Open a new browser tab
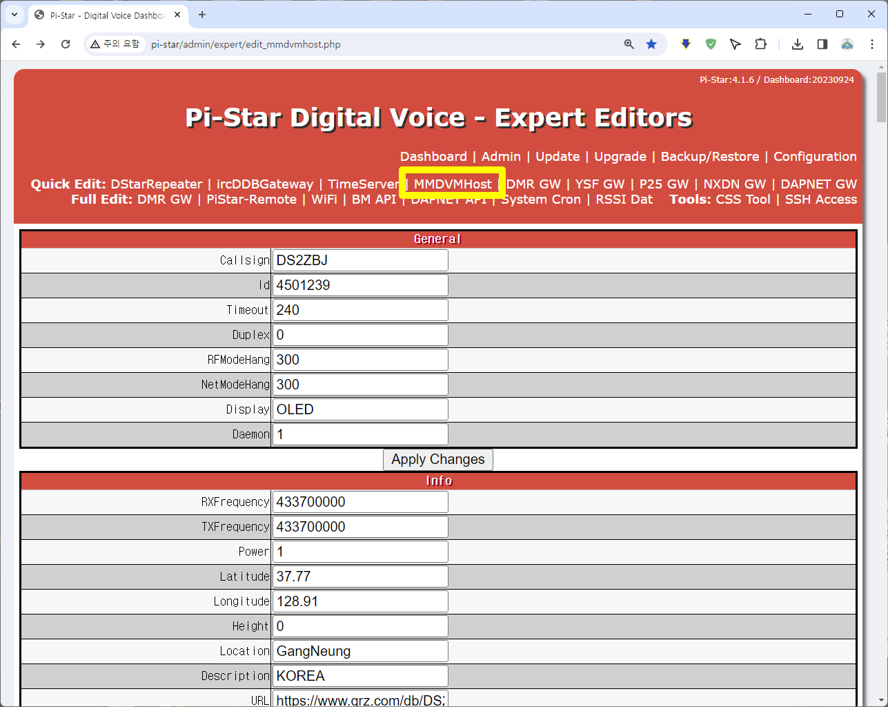This screenshot has width=888, height=707. [x=202, y=14]
